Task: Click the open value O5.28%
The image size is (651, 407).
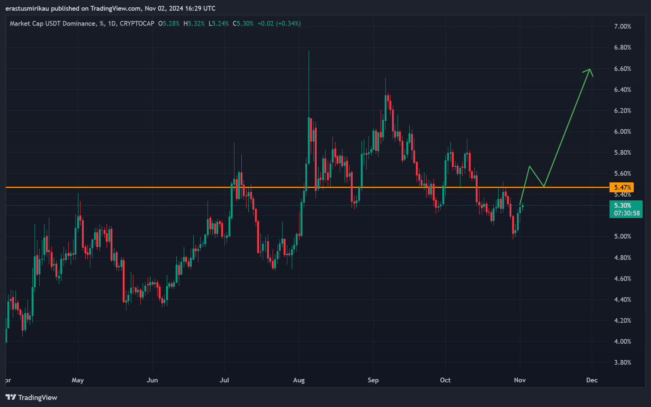Action: click(x=169, y=24)
